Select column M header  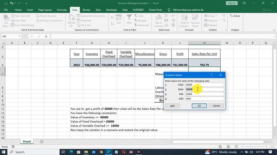(204, 43)
